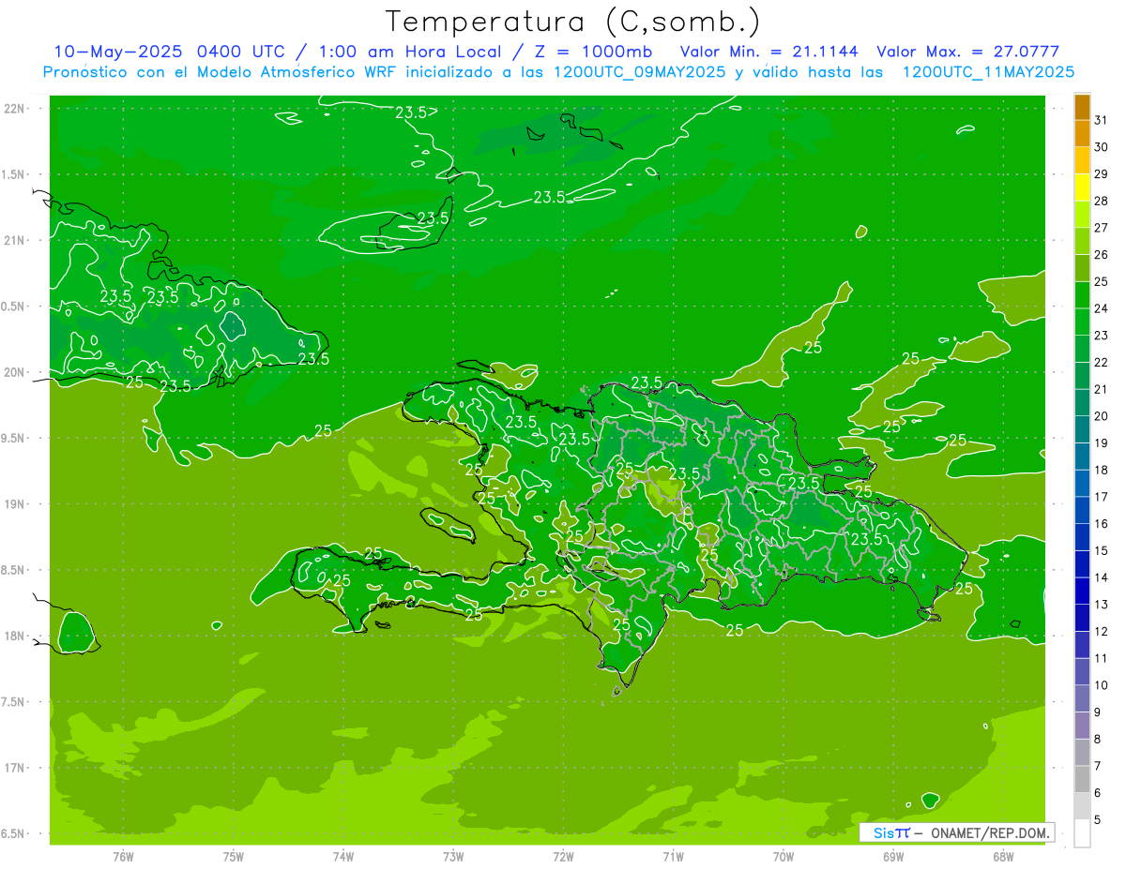Click the "1200UTC_11MAY2025" validity time

point(988,72)
